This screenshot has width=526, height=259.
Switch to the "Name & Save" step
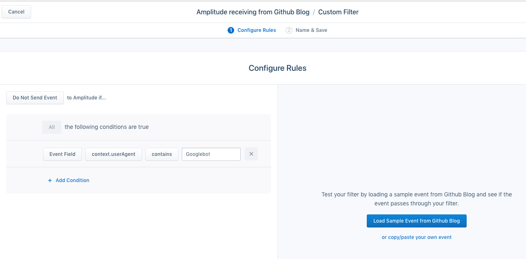coord(312,30)
